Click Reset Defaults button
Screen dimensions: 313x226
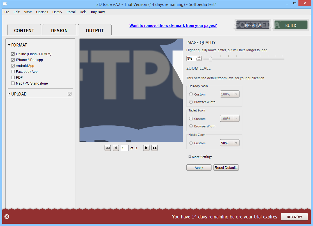click(226, 167)
